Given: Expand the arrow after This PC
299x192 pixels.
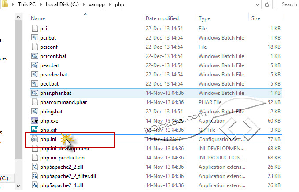Looking at the screenshot, I should pyautogui.click(x=41, y=4).
